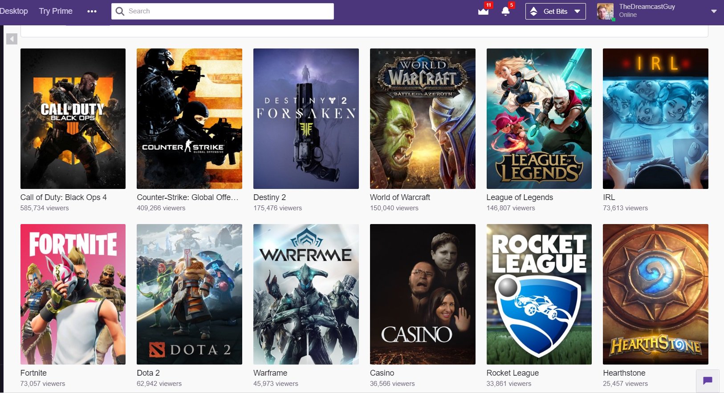This screenshot has width=724, height=393.
Task: Click into the Search field
Action: (x=223, y=11)
